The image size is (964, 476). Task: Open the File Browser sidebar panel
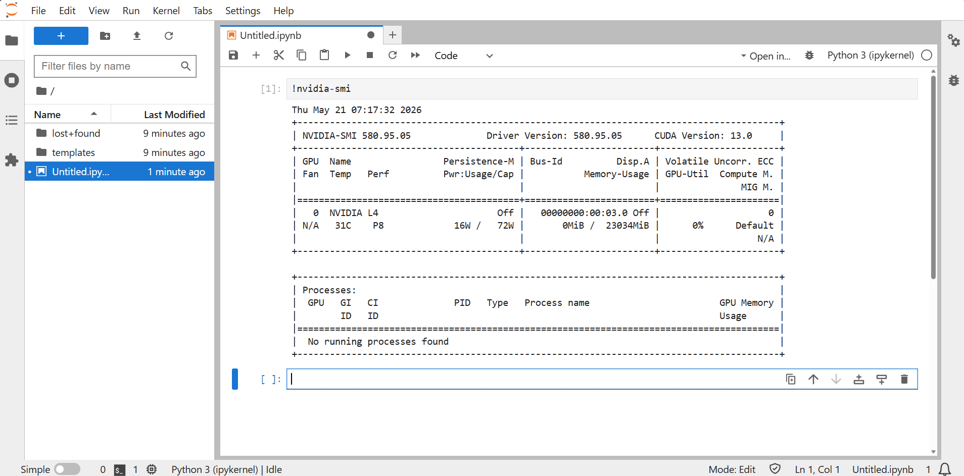pos(12,40)
